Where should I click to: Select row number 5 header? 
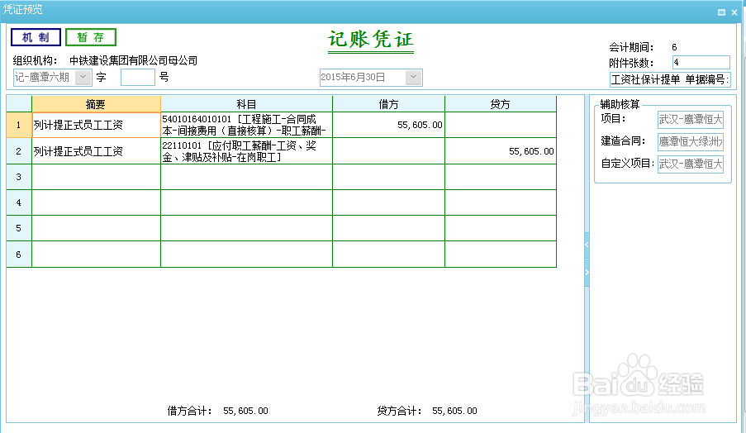18,228
